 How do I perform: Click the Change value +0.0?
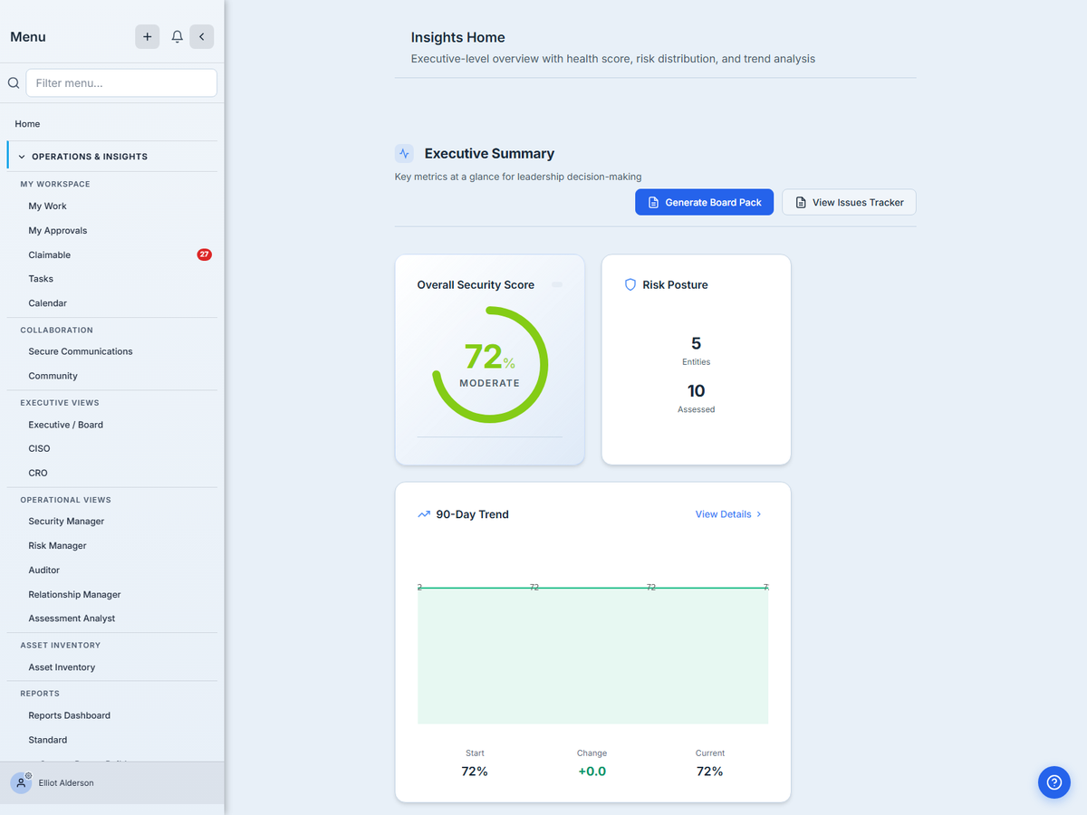592,772
